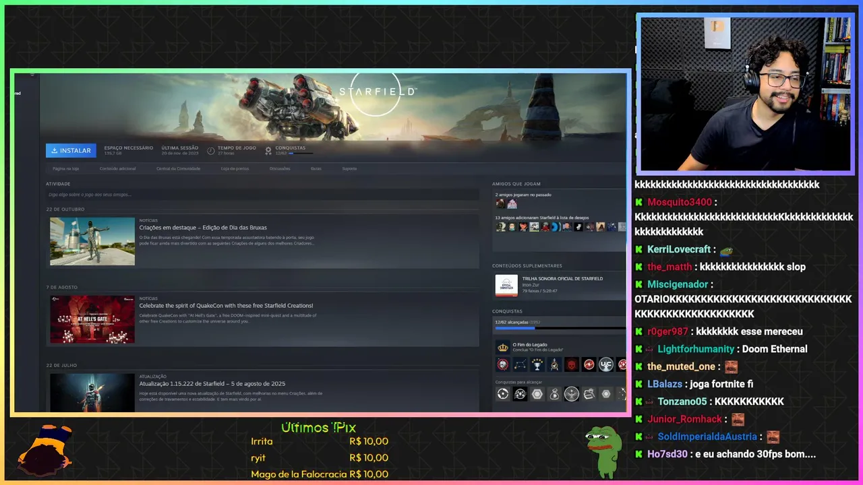Click the 12/62 alcançadas progress bar
The height and width of the screenshot is (485, 863).
pos(560,328)
